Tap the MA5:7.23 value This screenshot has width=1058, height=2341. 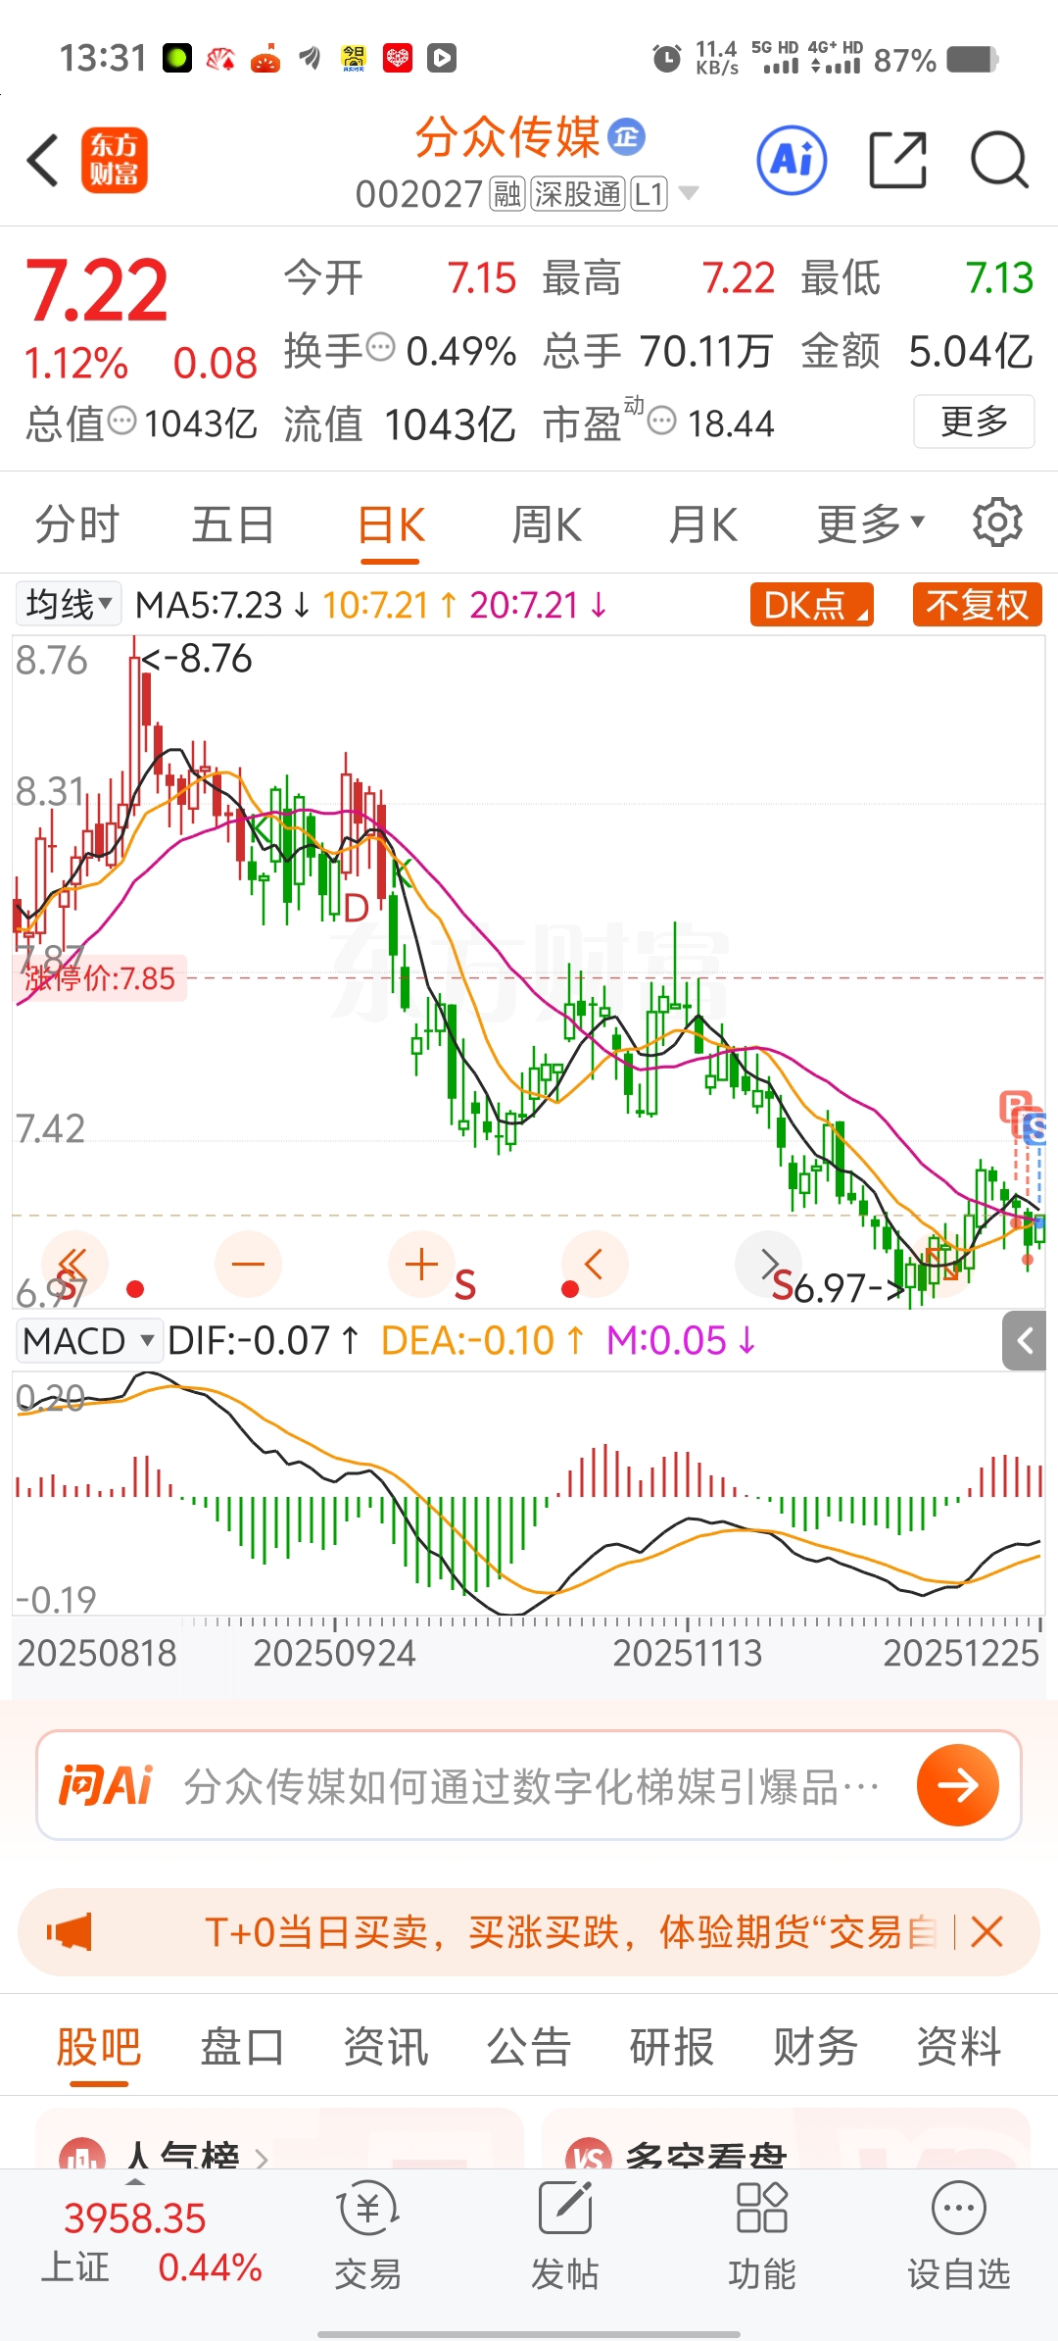(x=209, y=605)
